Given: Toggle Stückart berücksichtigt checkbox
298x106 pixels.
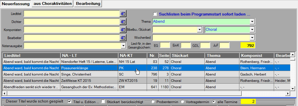Looking at the screenshot, I should [x=103, y=102].
